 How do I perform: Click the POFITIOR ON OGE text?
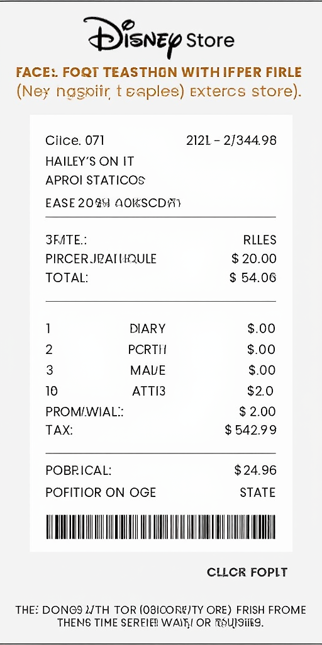[x=101, y=493]
